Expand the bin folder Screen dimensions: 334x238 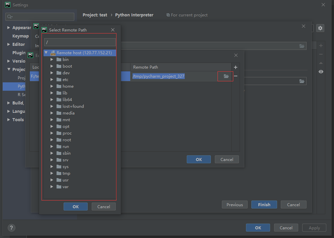[x=52, y=60]
